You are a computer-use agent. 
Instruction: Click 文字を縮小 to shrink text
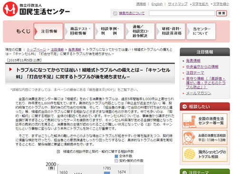coord(221,4)
